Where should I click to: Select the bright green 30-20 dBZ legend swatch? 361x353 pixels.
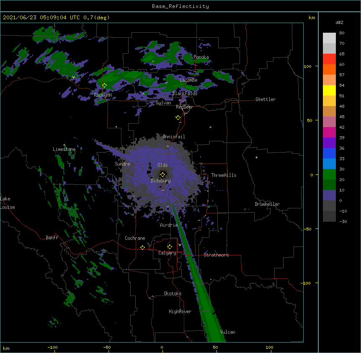coord(329,174)
